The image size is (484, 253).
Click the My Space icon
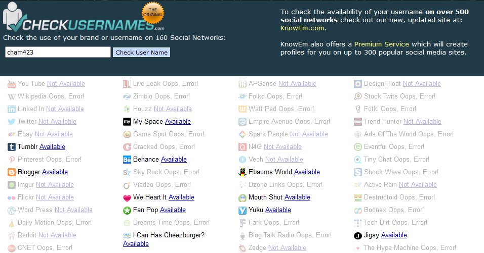[127, 122]
